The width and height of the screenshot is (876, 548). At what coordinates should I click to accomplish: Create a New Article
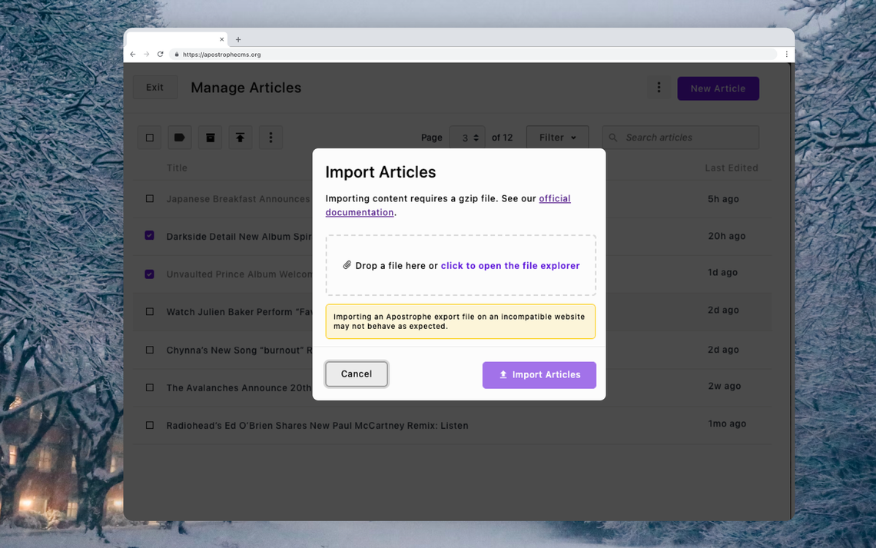coord(718,88)
